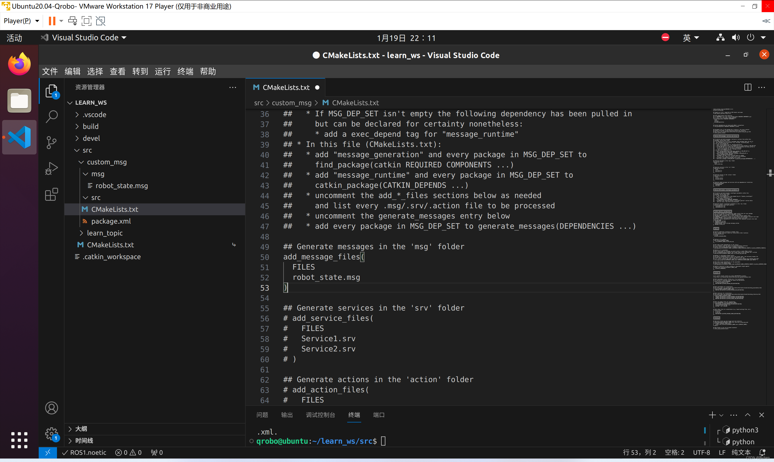The image size is (774, 462).
Task: Click the 活动 Activities button
Action: click(14, 38)
